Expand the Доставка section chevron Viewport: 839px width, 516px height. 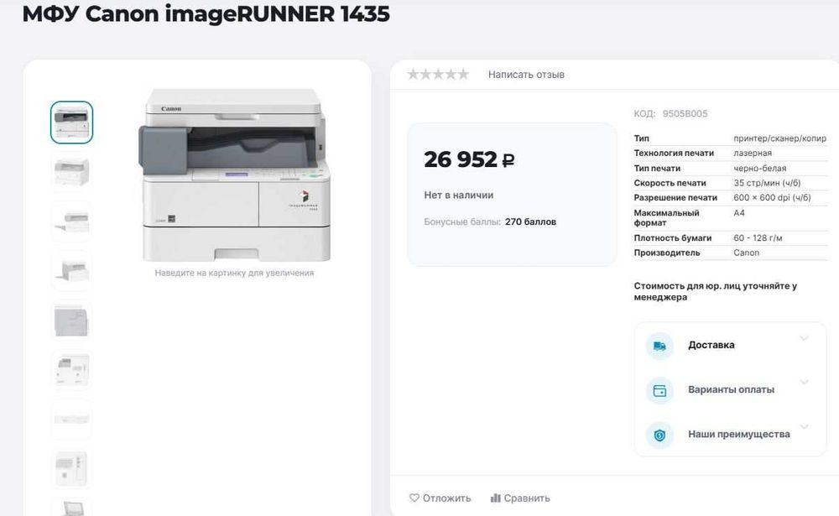click(804, 338)
